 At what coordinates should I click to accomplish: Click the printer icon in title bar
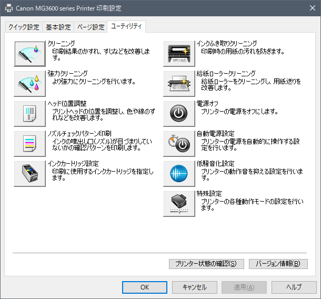point(9,8)
